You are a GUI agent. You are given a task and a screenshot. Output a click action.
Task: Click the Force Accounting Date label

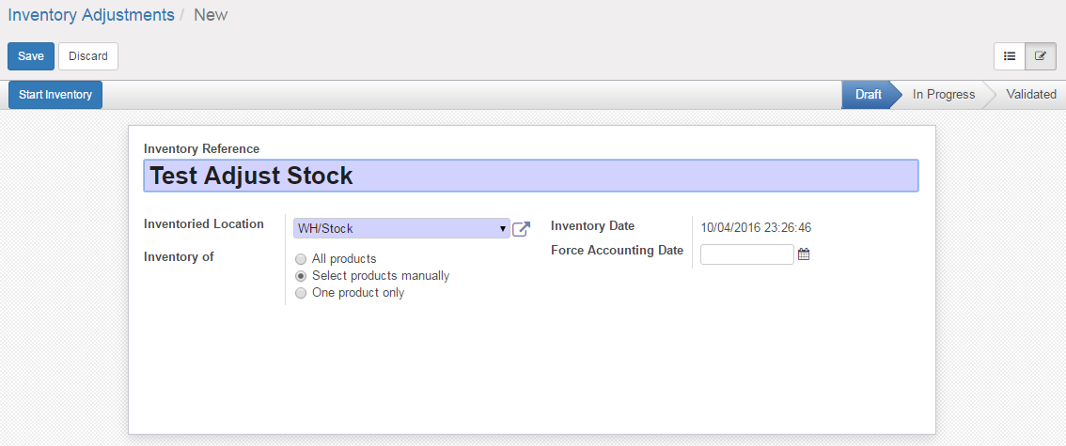[x=617, y=251]
